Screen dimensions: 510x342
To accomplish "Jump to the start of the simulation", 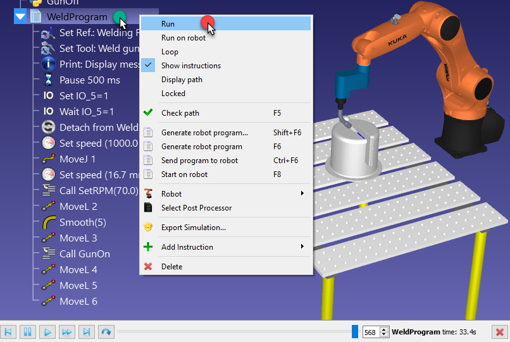I will [8, 332].
